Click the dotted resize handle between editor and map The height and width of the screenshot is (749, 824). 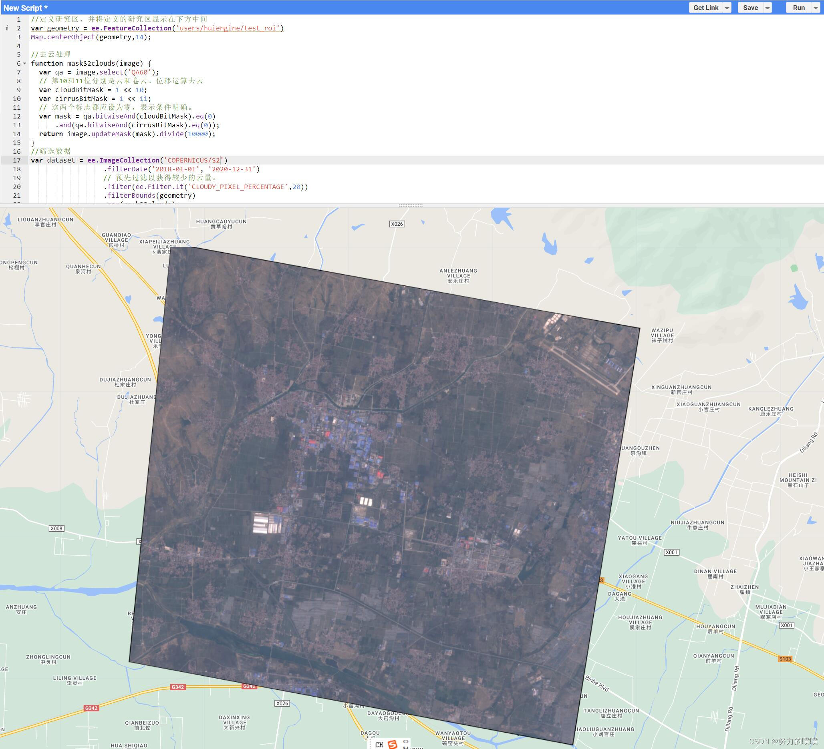pyautogui.click(x=411, y=205)
